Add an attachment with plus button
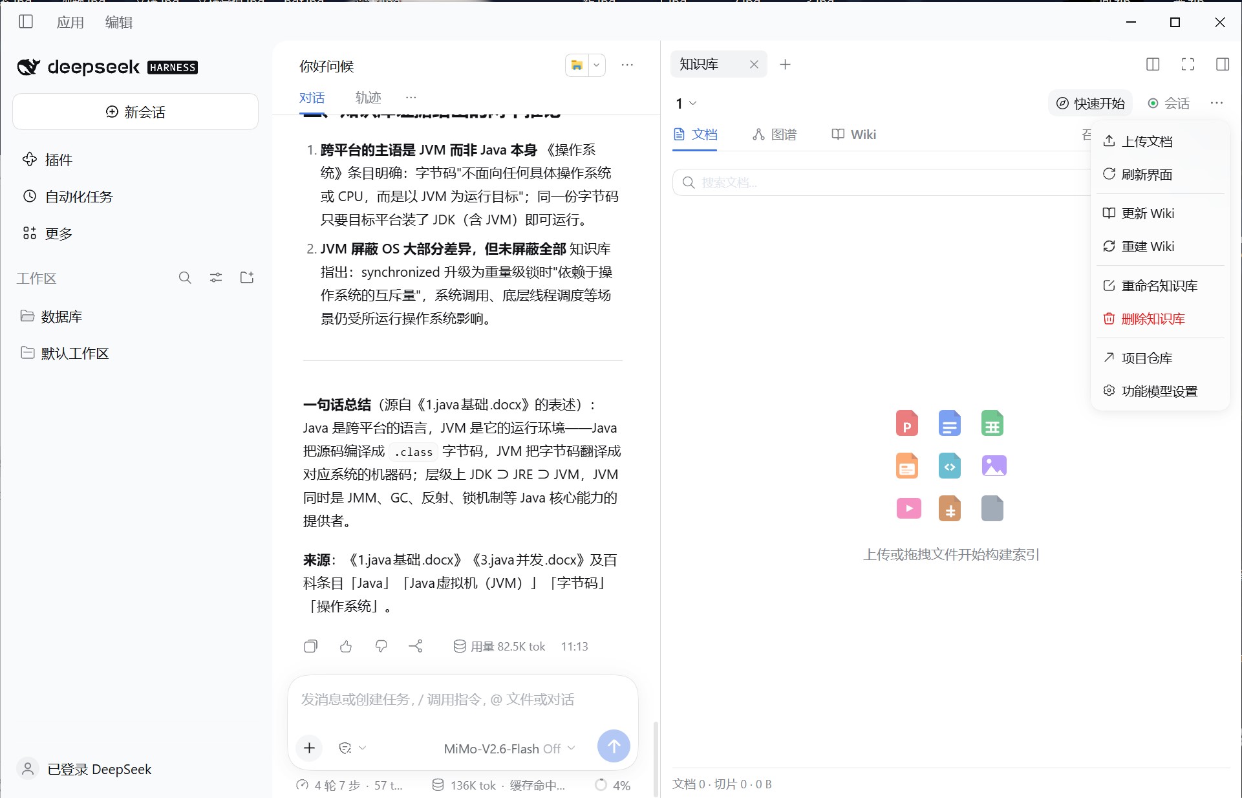This screenshot has width=1242, height=798. 310,748
